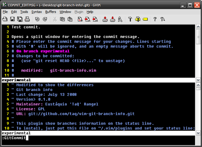
Task: Click the 'Git branch info' comment line
Action: 34,90
